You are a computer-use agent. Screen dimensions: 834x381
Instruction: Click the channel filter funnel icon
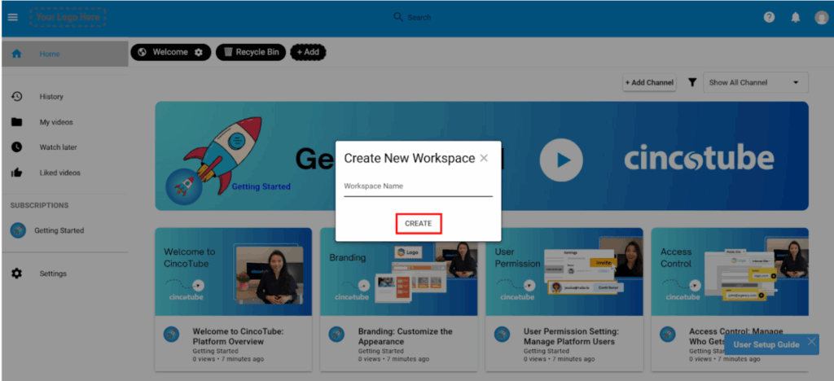pos(691,82)
